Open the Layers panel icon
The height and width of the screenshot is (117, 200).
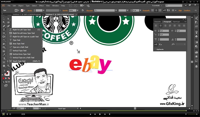pos(196,66)
